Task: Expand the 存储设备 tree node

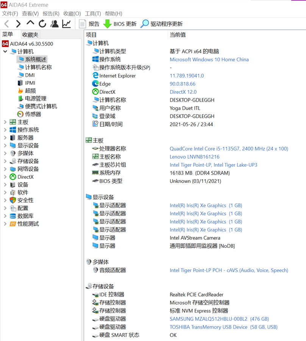Action: coord(5,161)
